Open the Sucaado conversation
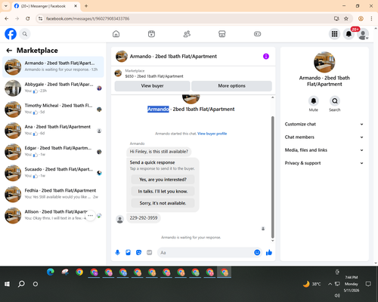378x302 pixels. 53,173
